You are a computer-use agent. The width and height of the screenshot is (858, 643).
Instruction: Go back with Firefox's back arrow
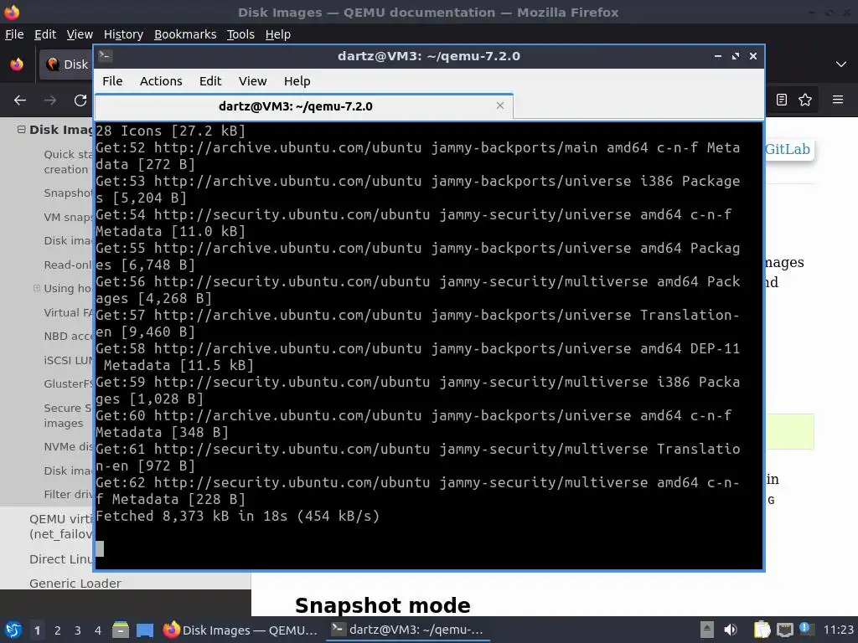20,100
